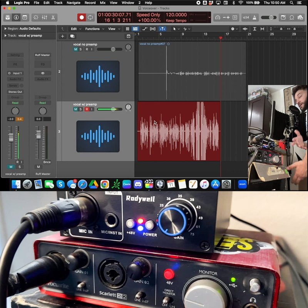Click the Stereo Out output slot

click(15, 92)
